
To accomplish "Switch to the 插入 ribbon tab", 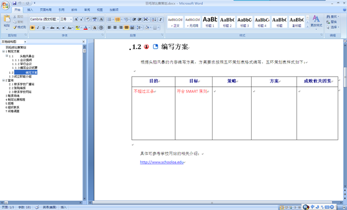I will (30, 10).
